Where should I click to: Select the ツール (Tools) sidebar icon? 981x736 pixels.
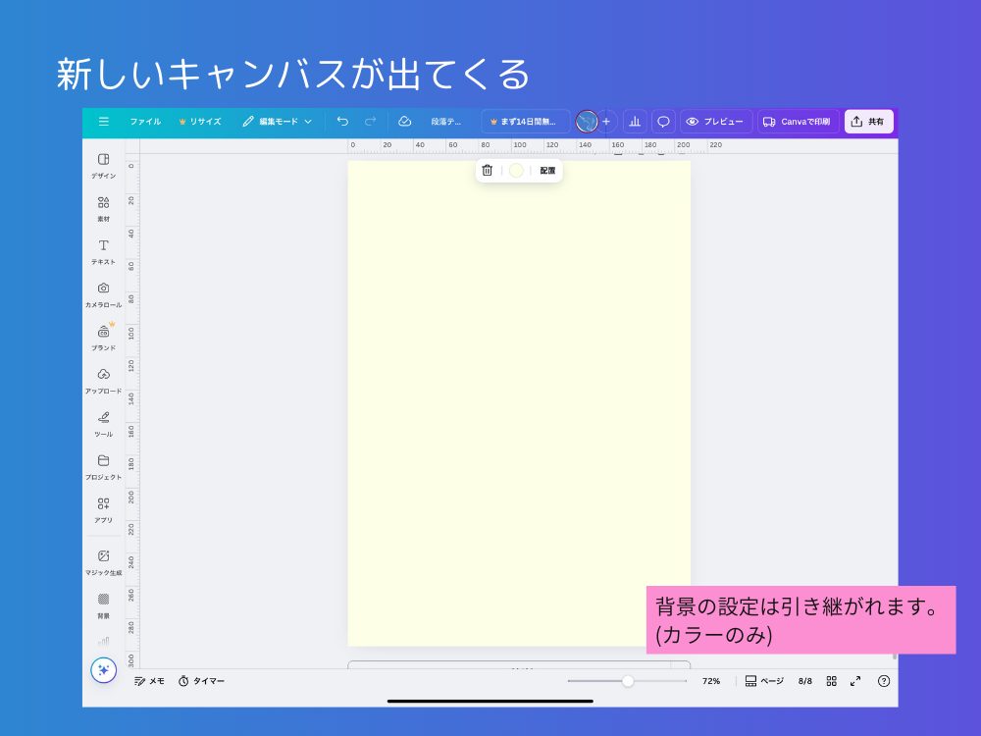pyautogui.click(x=103, y=422)
